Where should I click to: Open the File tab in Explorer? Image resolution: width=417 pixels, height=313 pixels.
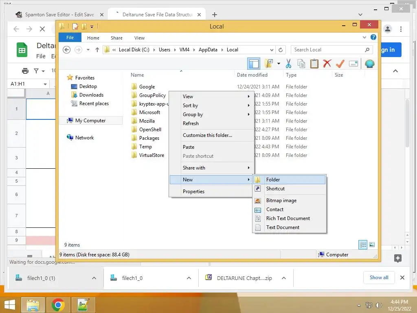tap(70, 37)
